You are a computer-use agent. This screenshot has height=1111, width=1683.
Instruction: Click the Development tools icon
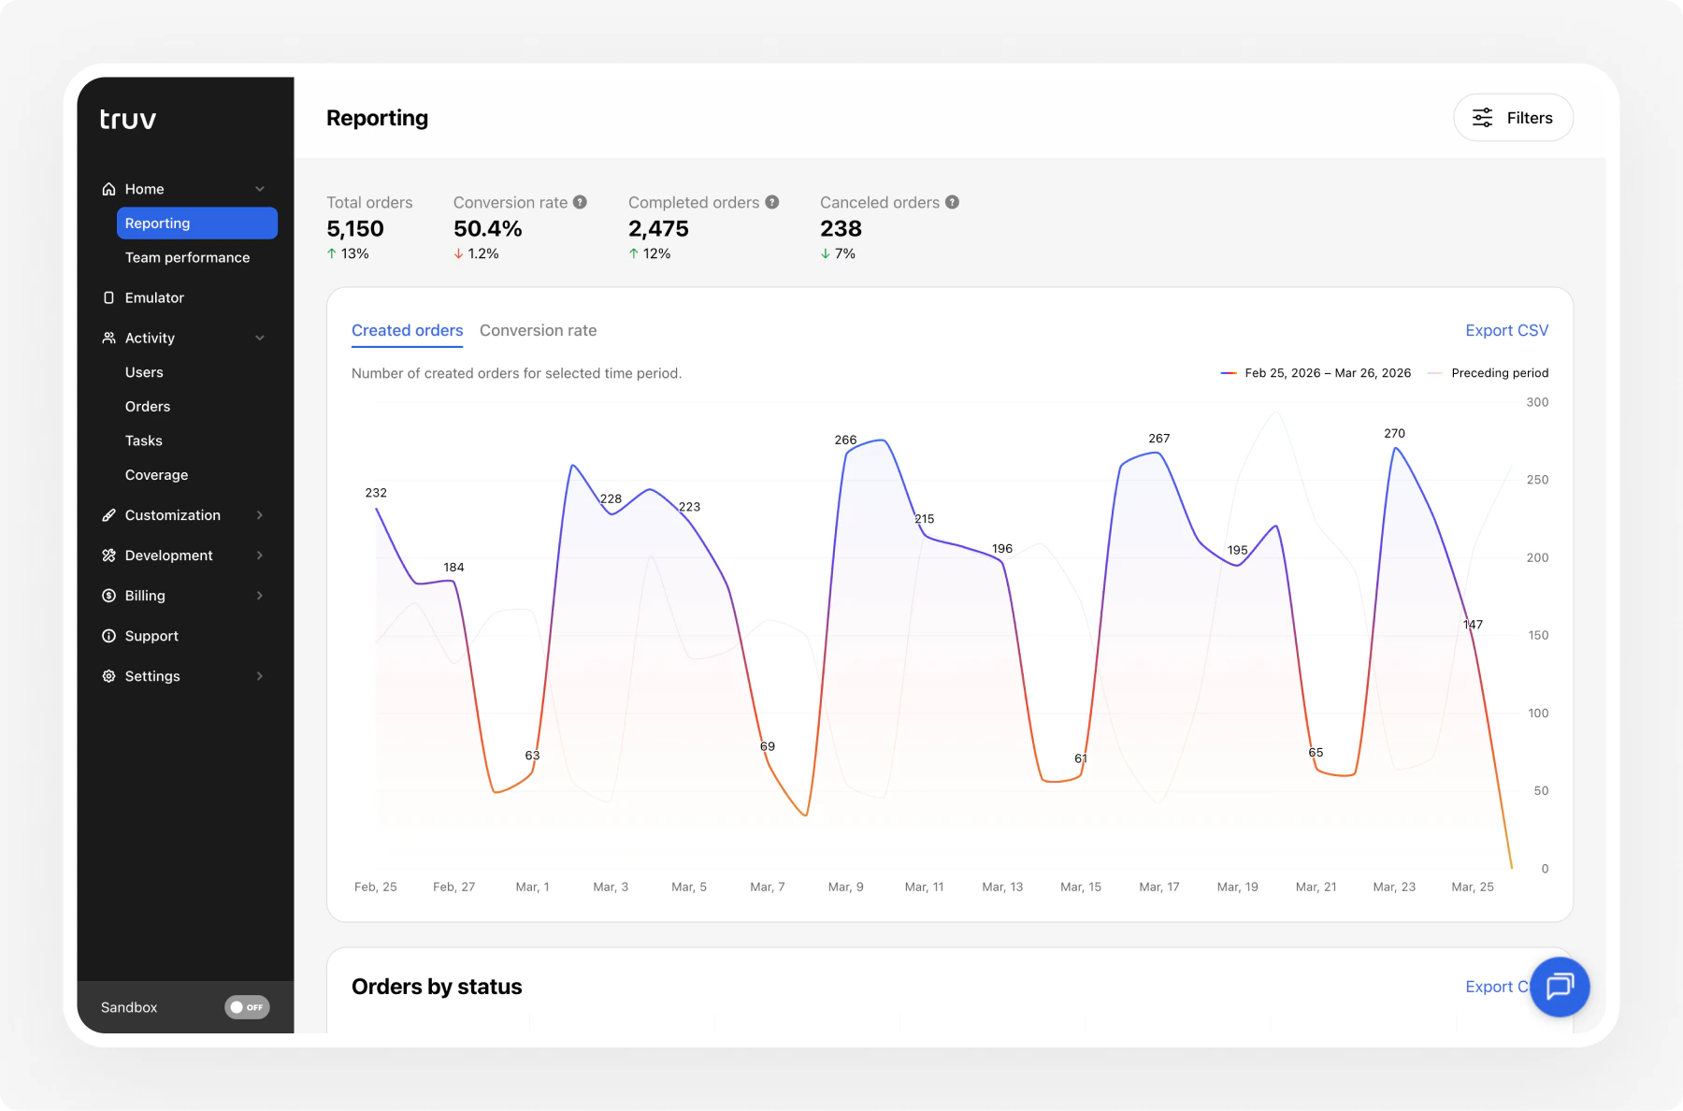point(108,555)
